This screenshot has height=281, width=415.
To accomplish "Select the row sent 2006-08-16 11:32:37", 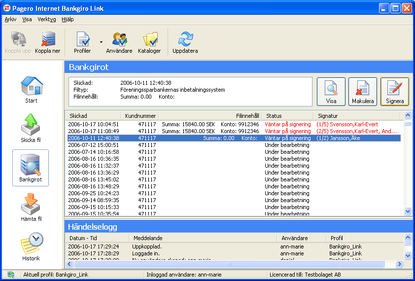I will [233, 166].
